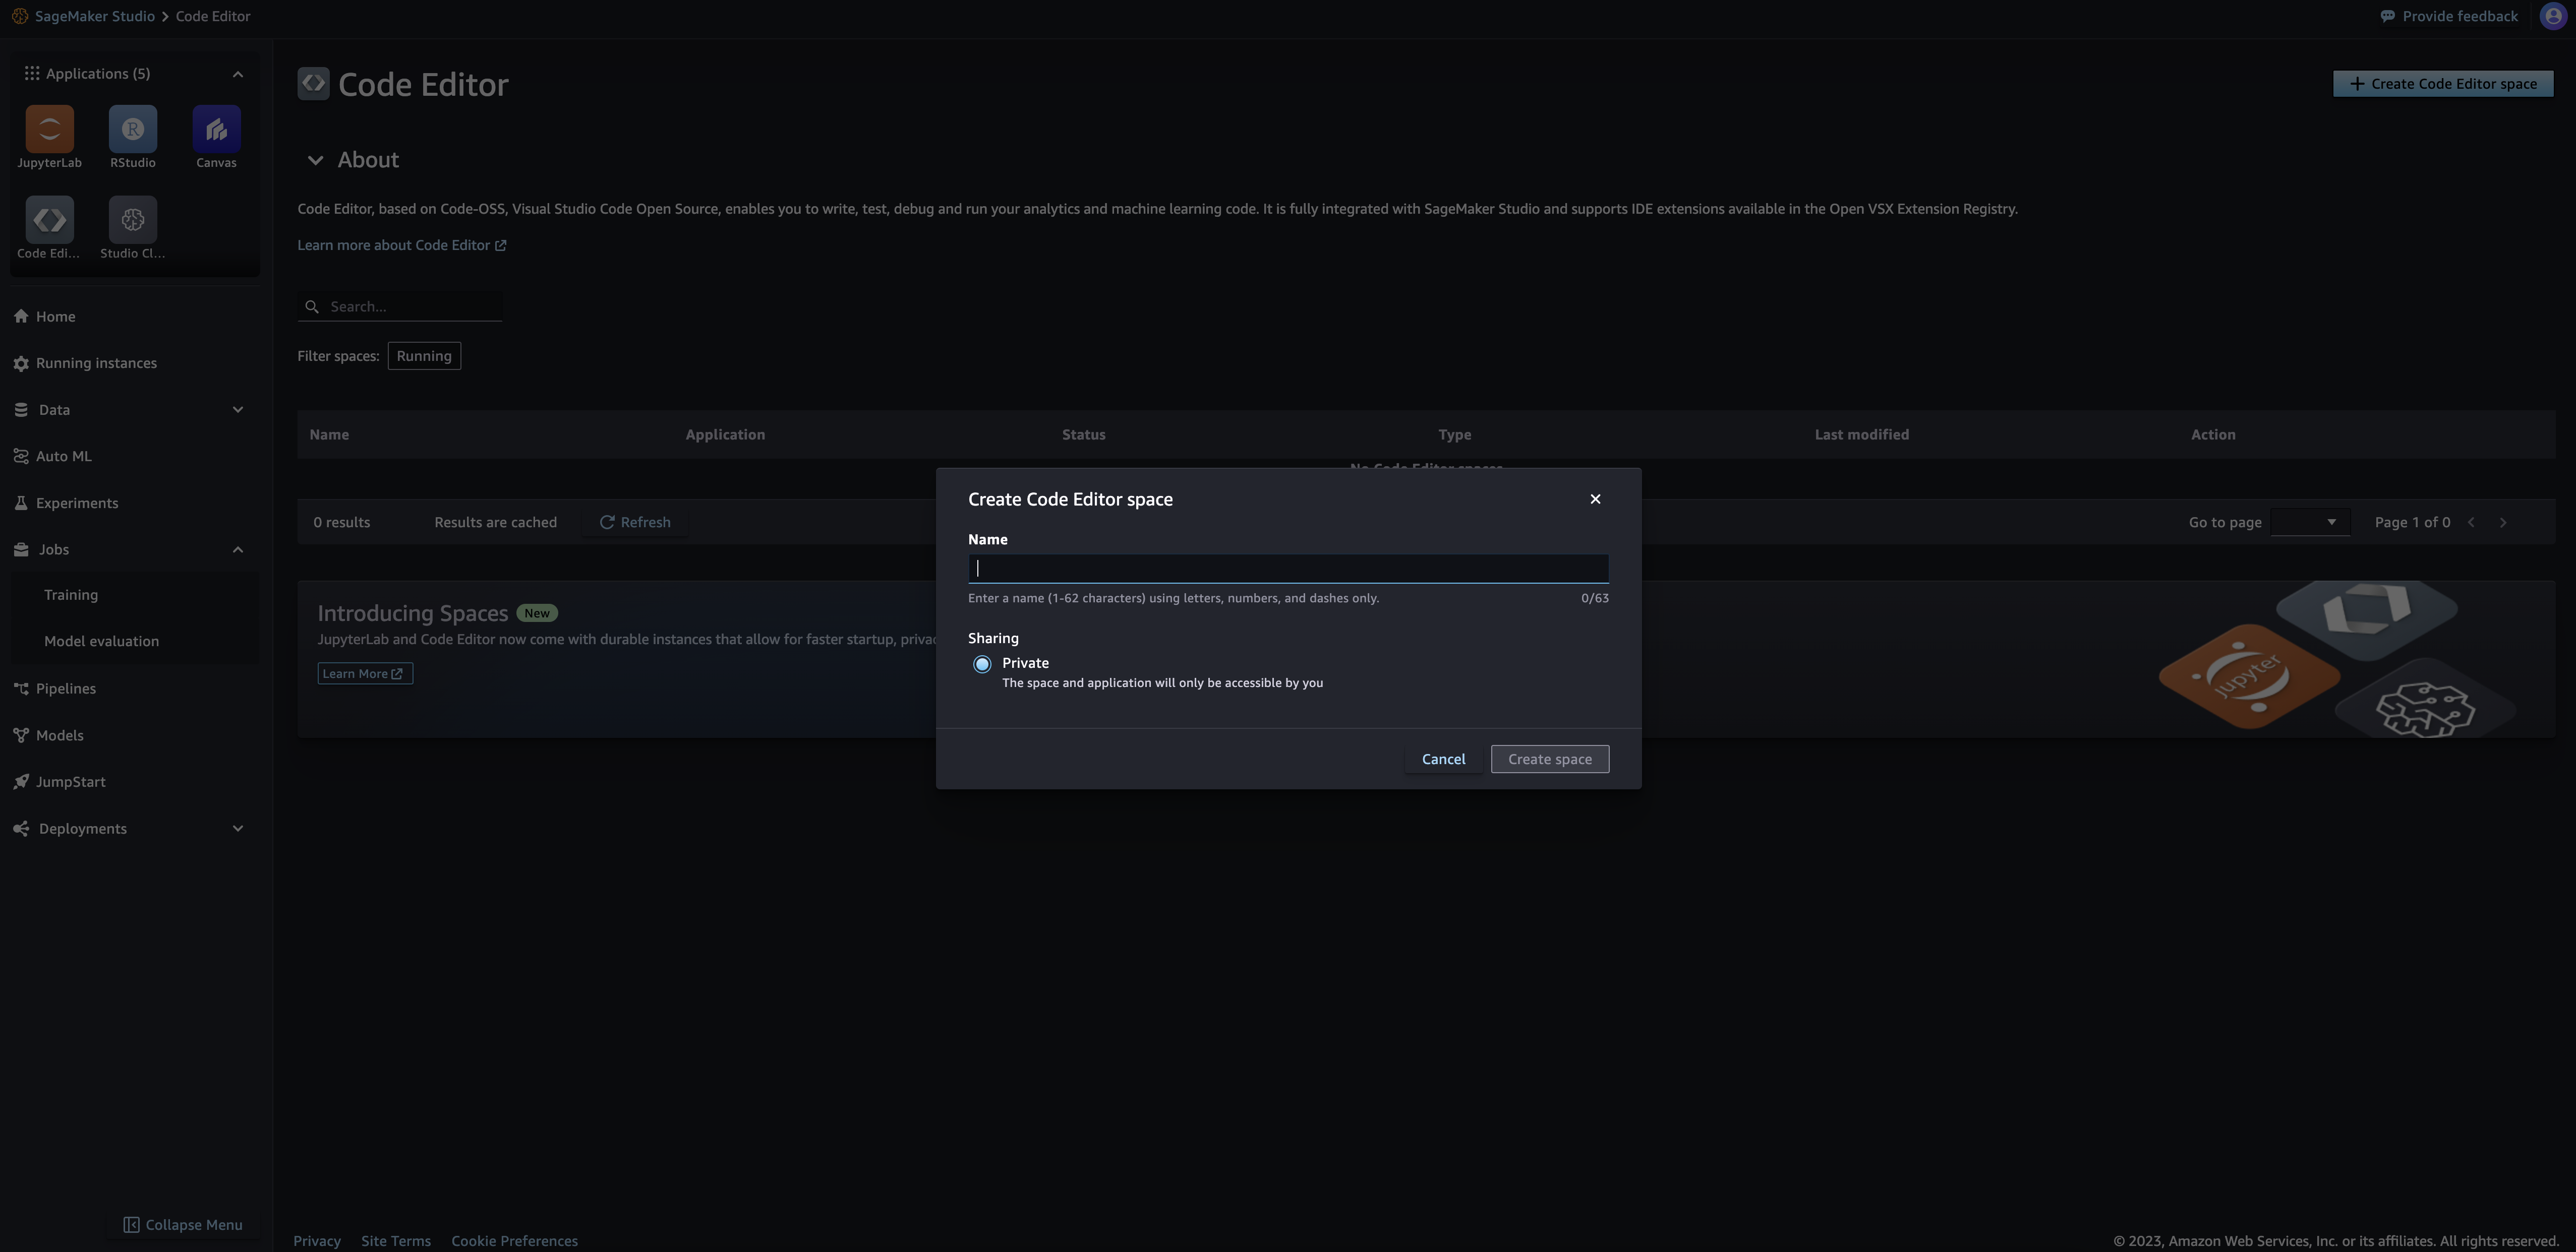The height and width of the screenshot is (1252, 2576).
Task: Select the Private sharing radio button
Action: [982, 663]
